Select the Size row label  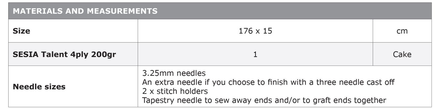[x=21, y=31]
